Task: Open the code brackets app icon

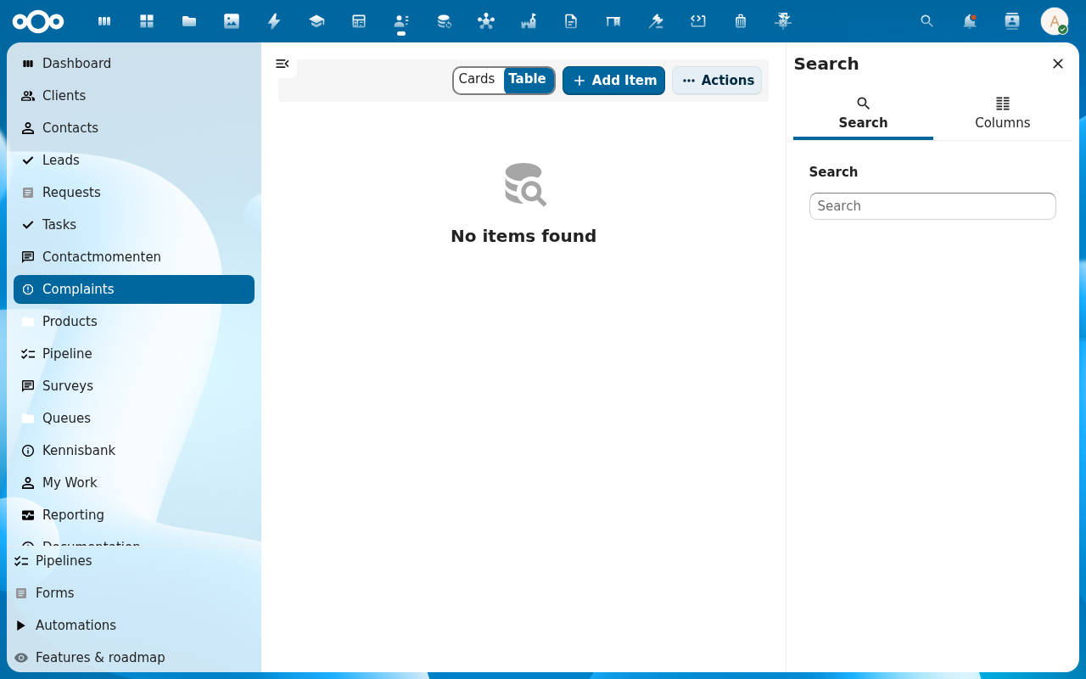Action: (x=698, y=21)
